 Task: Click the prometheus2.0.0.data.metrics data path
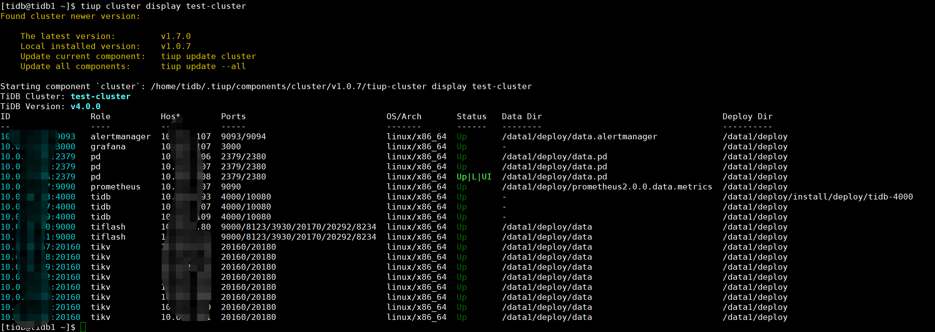coord(607,187)
